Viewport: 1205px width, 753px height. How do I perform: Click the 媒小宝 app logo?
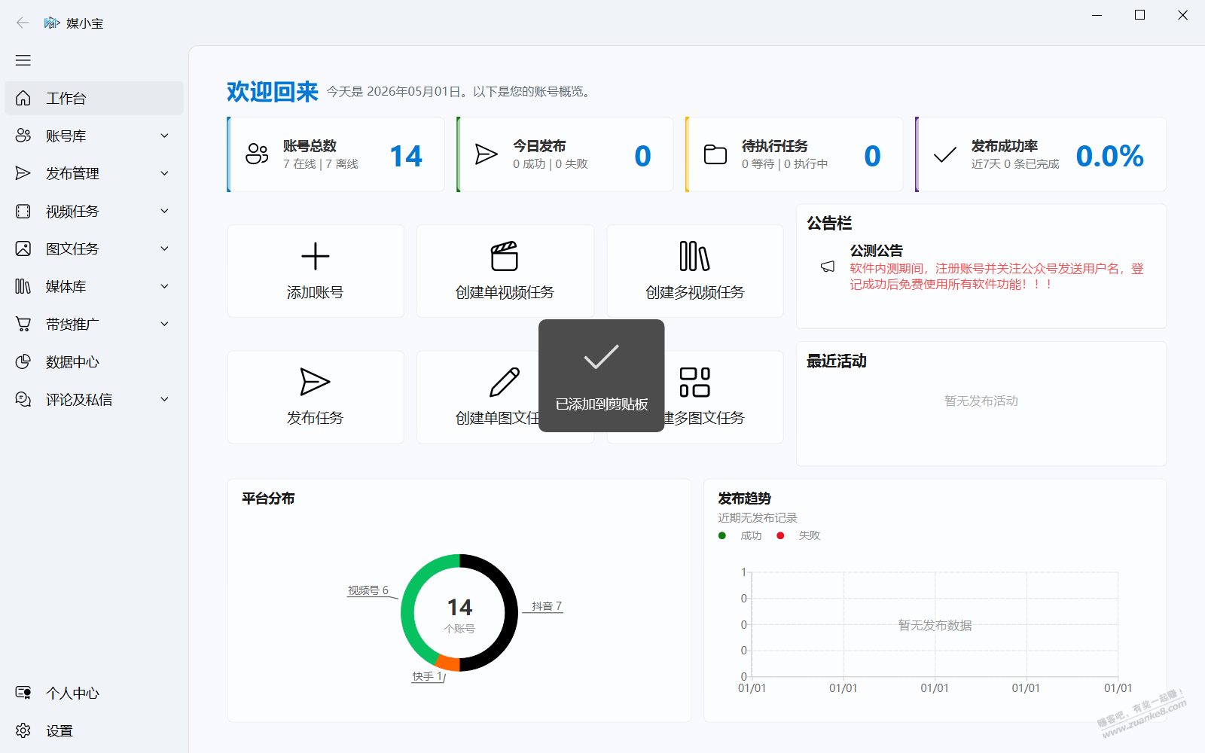pyautogui.click(x=52, y=23)
